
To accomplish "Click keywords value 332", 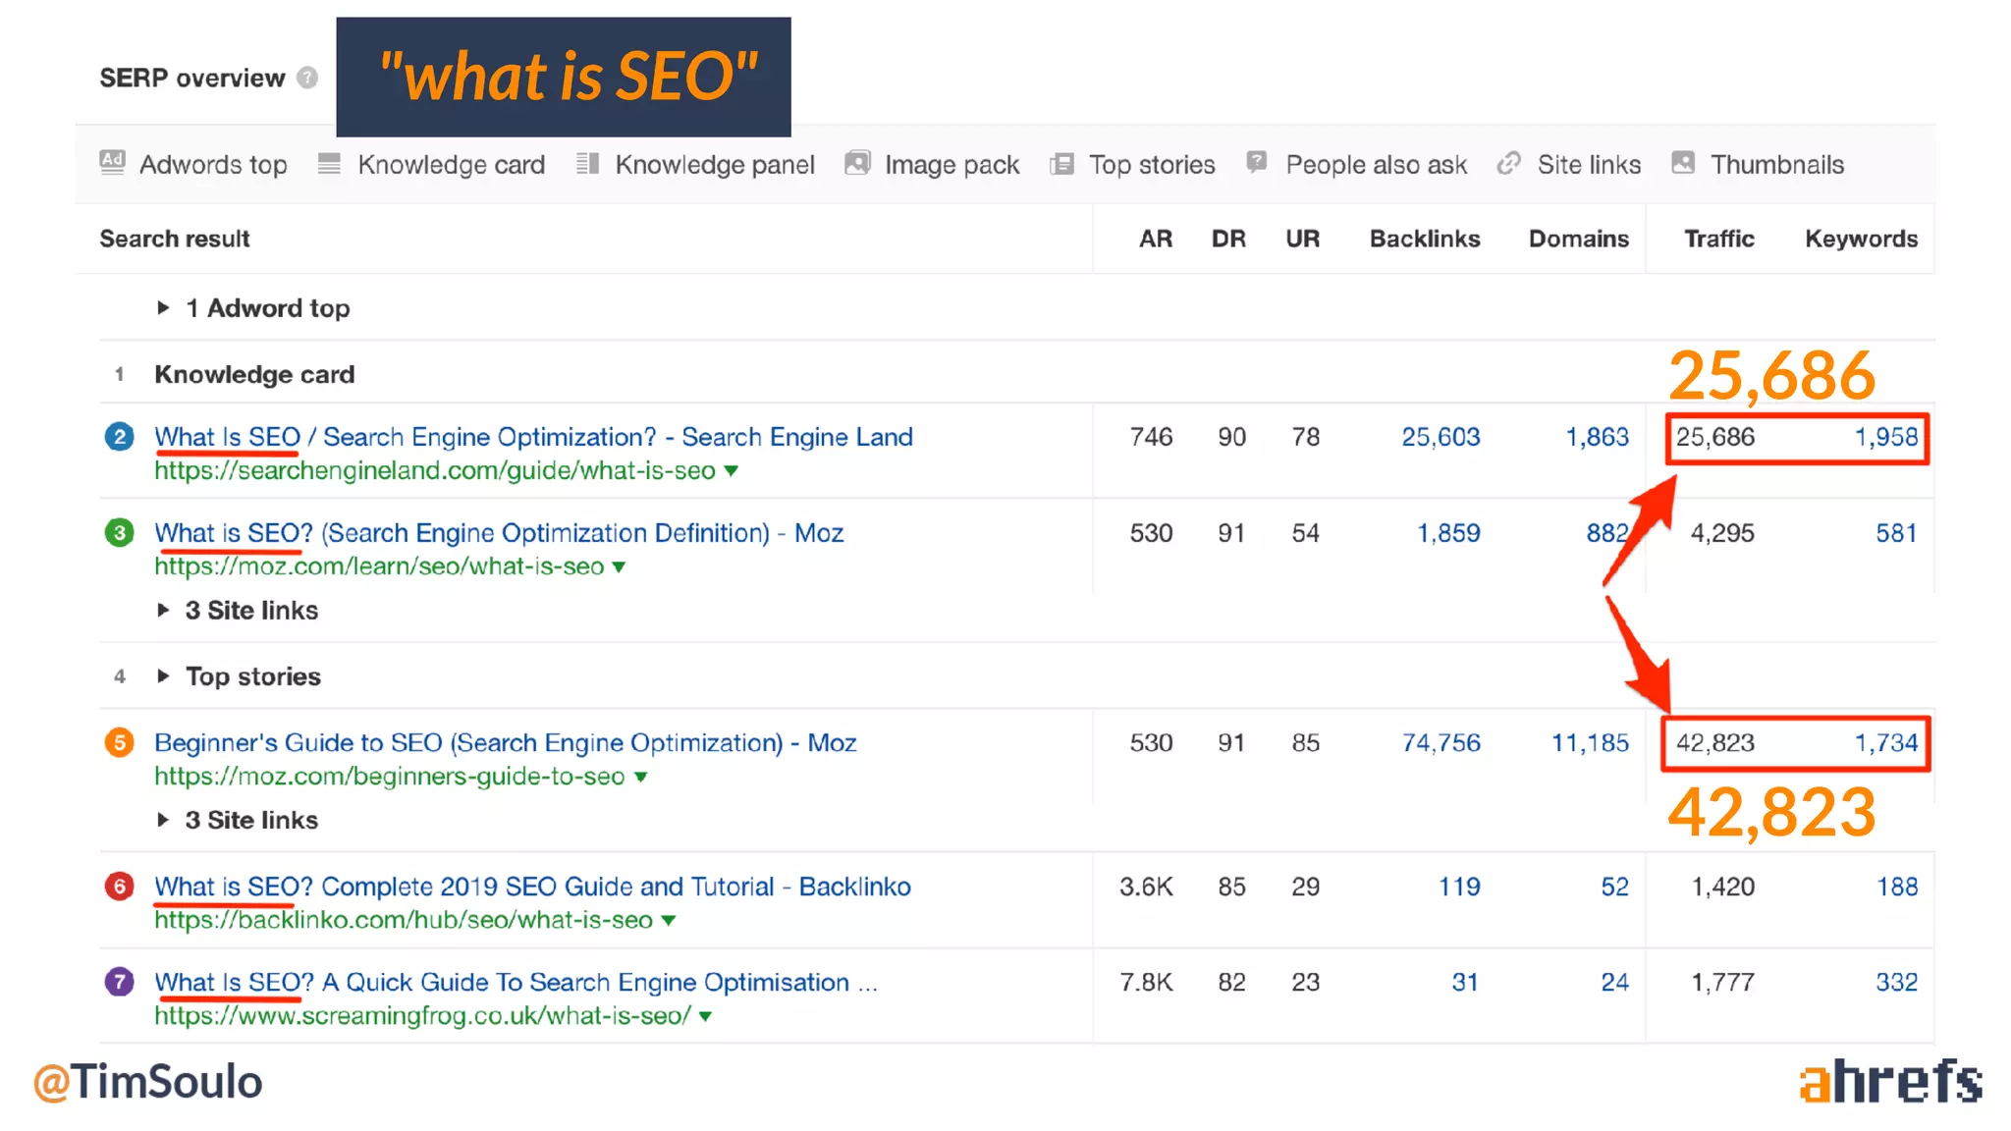I will click(x=1896, y=982).
